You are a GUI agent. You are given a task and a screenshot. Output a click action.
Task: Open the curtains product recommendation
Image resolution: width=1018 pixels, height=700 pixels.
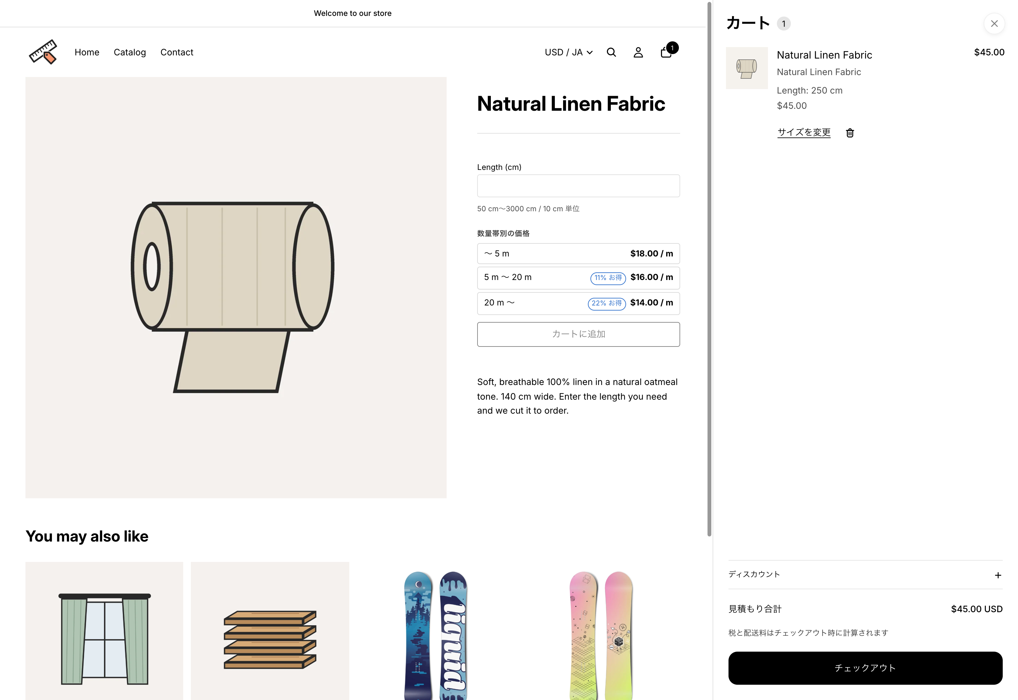click(x=104, y=631)
